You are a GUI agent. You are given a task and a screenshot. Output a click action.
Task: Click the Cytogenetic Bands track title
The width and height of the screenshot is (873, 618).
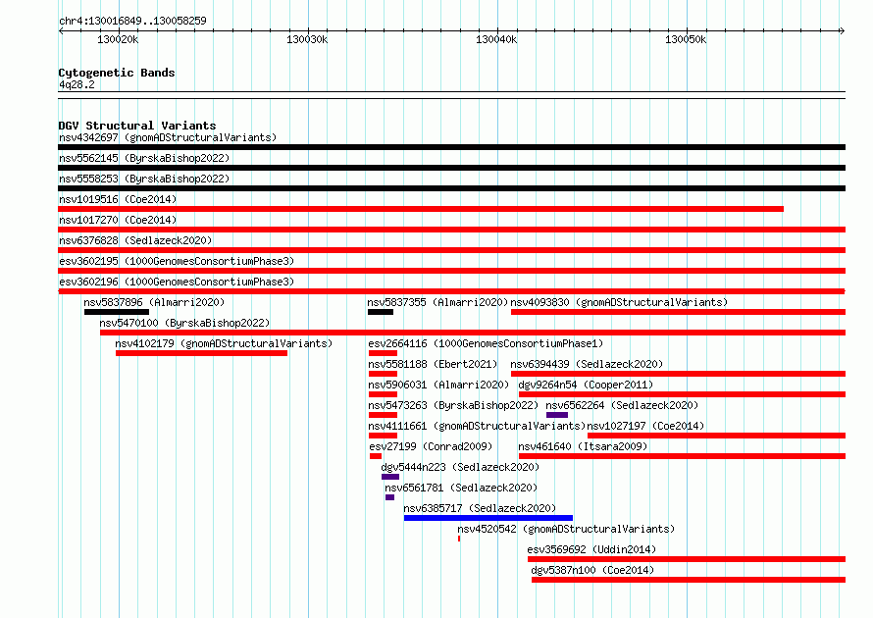pyautogui.click(x=117, y=73)
